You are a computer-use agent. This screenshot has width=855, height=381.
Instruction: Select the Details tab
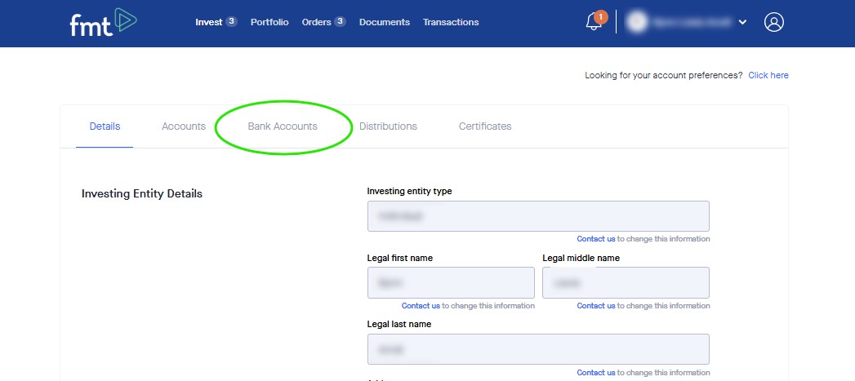point(105,126)
